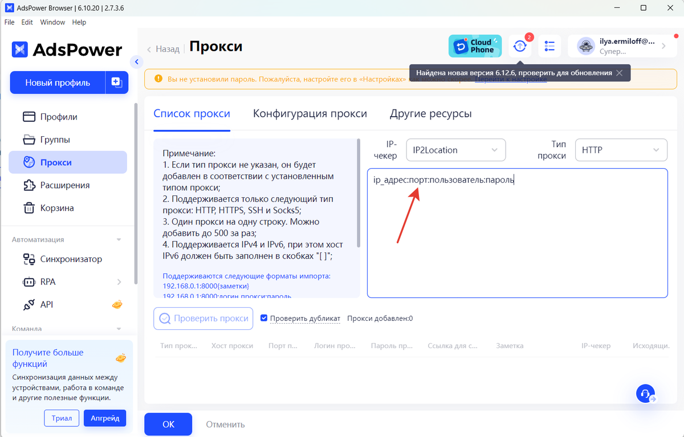
Task: Open the Edit menu
Action: tap(27, 22)
